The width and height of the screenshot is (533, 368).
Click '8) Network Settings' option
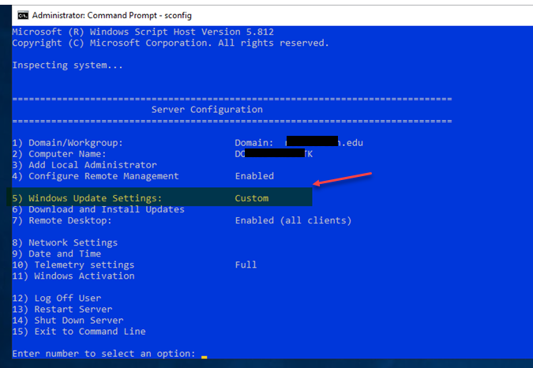(65, 242)
